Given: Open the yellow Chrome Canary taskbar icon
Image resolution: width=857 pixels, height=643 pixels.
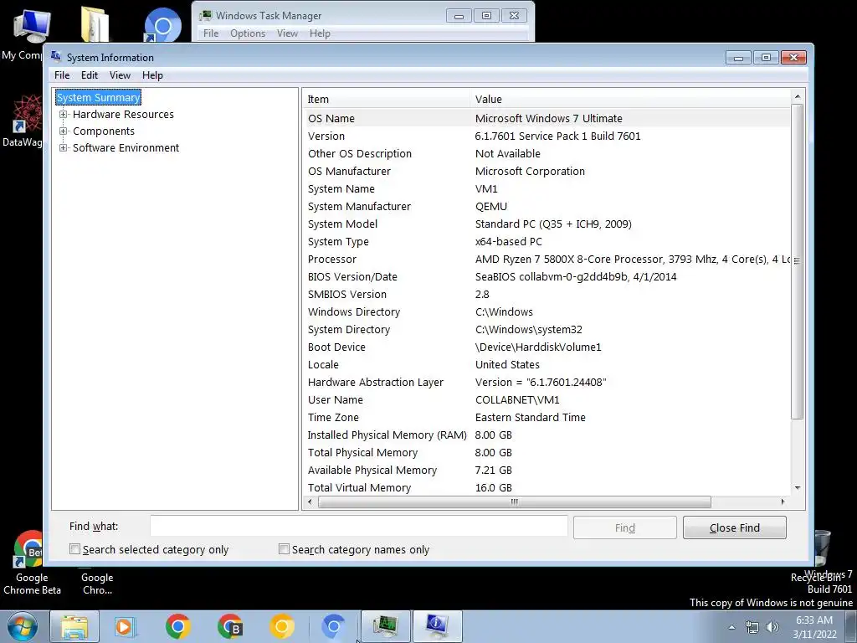Looking at the screenshot, I should pos(282,626).
